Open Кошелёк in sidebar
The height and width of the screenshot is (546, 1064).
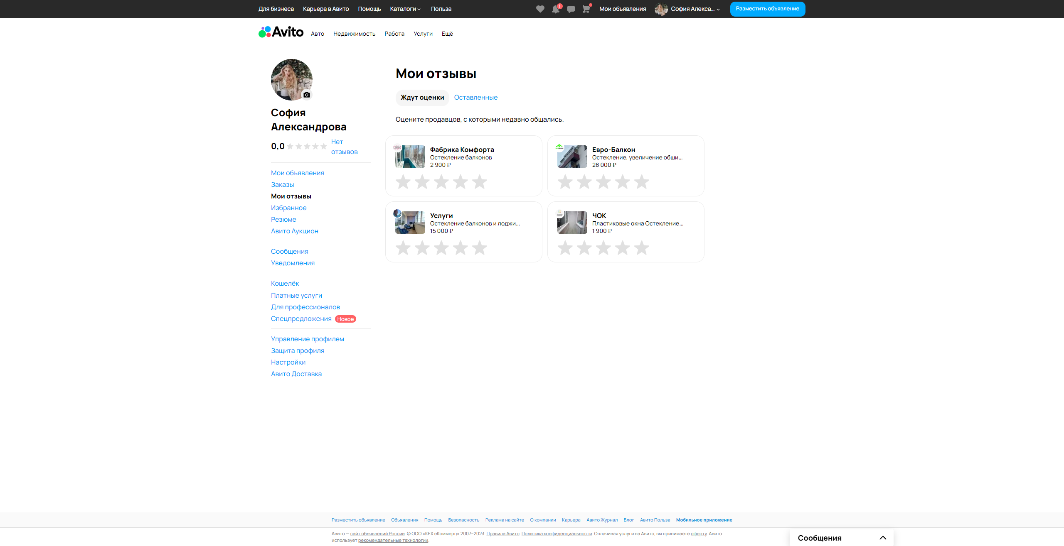(285, 283)
